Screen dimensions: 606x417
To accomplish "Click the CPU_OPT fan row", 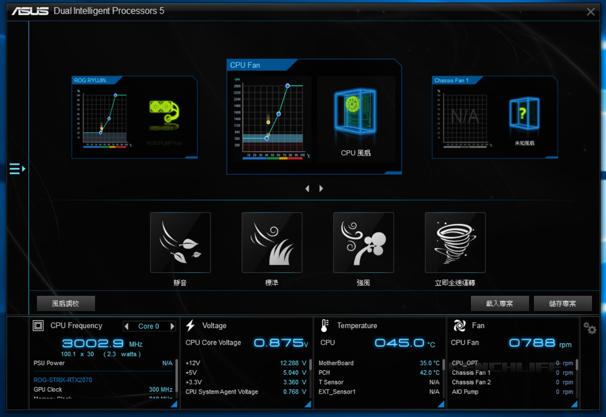I will (x=512, y=363).
